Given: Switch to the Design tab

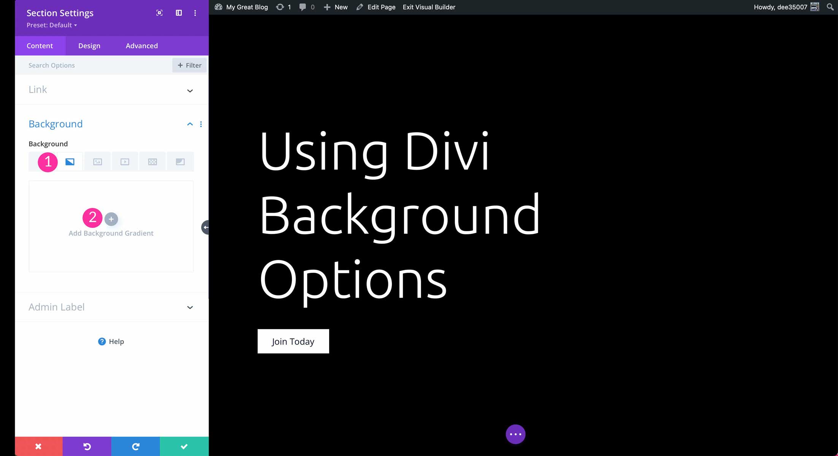Looking at the screenshot, I should coord(89,46).
